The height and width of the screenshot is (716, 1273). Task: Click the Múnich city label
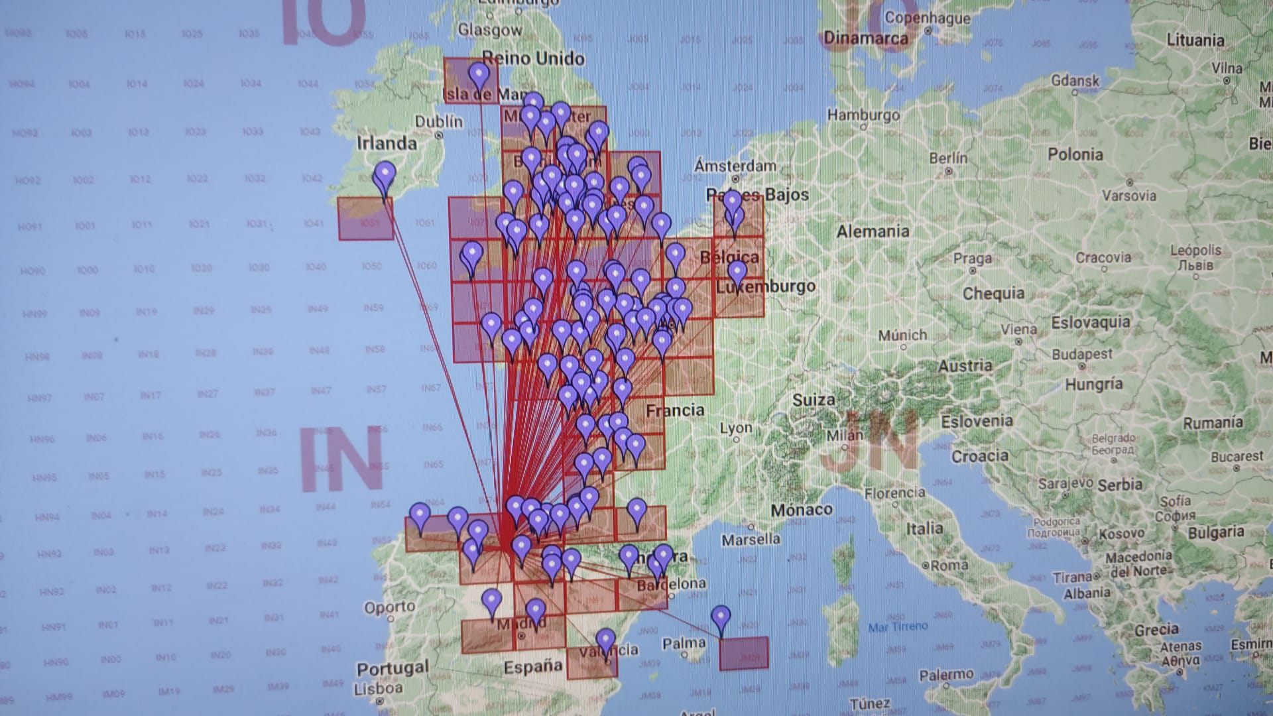902,335
